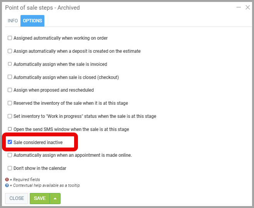Screen dimensions: 254x208
Task: Click the CLOSE button
Action: pyautogui.click(x=17, y=198)
